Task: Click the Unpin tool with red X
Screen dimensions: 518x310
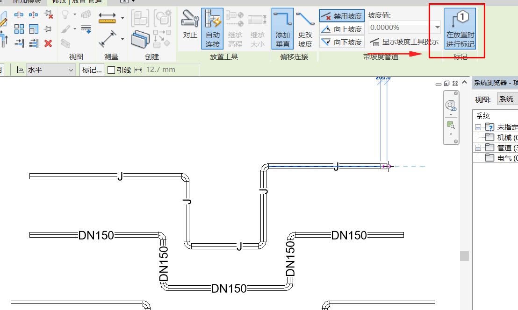Action: click(49, 14)
